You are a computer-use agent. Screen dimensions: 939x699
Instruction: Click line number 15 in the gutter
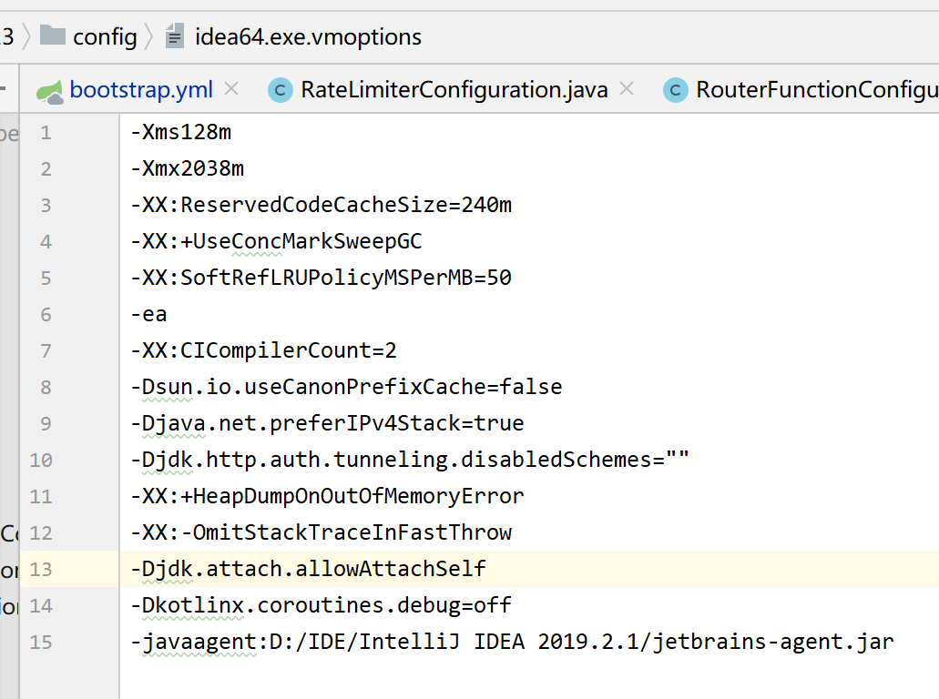[x=41, y=643]
